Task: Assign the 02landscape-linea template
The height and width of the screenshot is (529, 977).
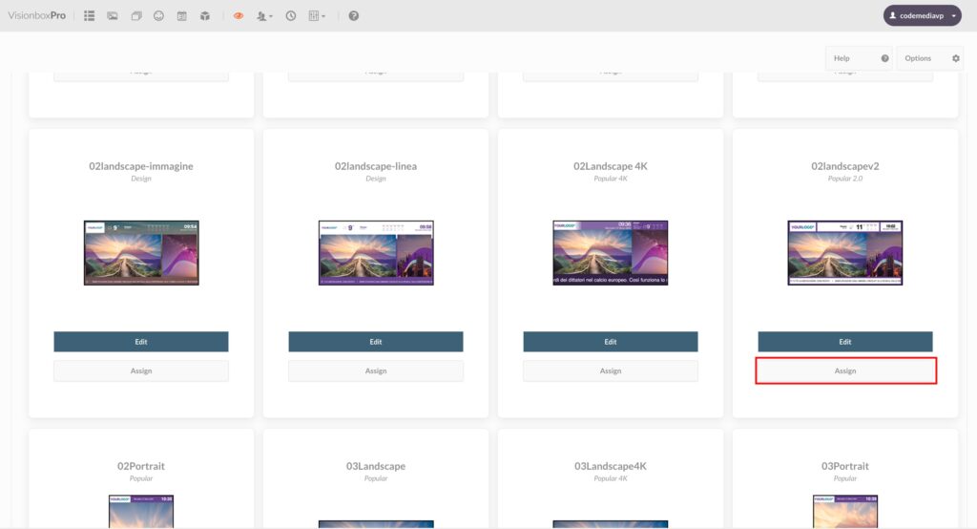Action: click(376, 370)
